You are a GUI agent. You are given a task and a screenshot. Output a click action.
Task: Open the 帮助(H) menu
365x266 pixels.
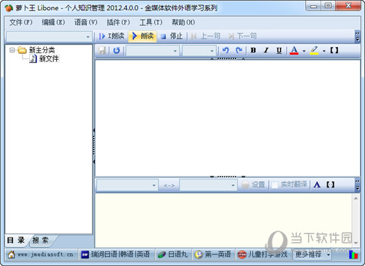[183, 23]
